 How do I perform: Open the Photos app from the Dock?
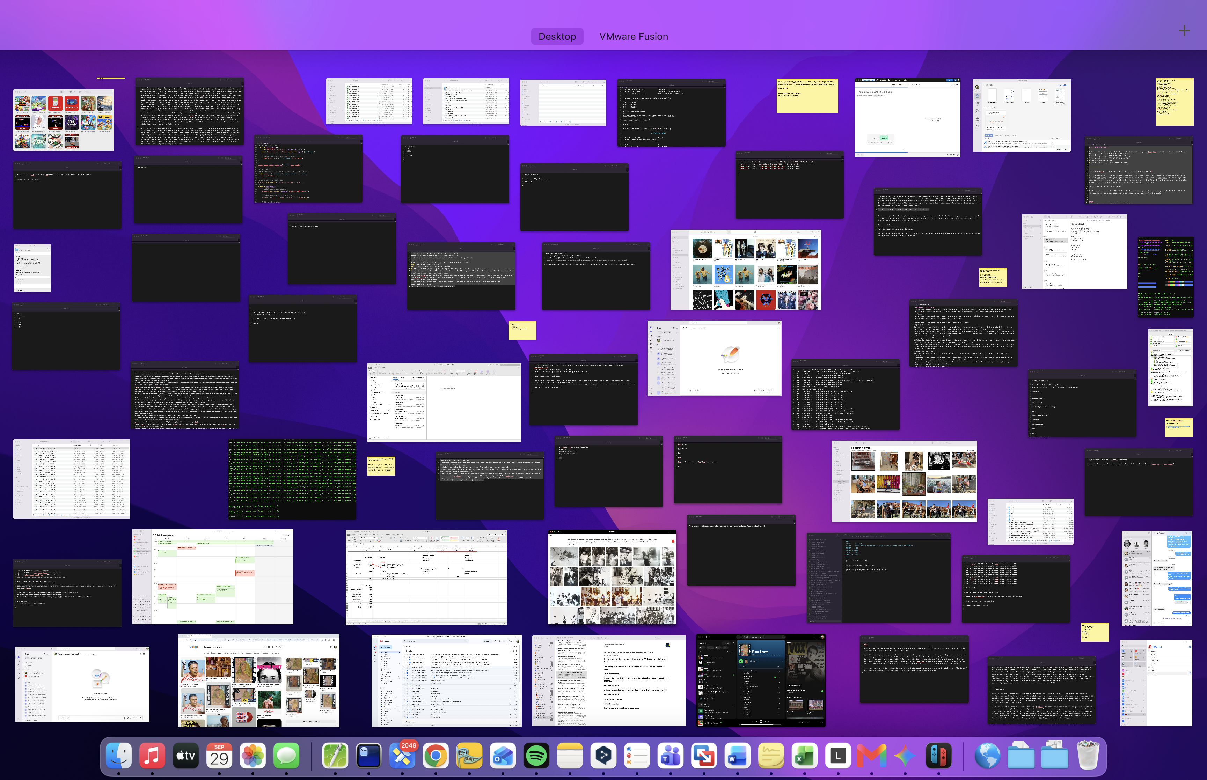tap(253, 756)
